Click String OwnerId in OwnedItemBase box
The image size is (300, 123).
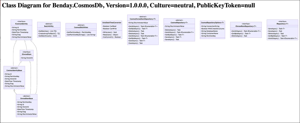tap(23, 107)
